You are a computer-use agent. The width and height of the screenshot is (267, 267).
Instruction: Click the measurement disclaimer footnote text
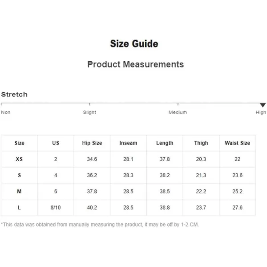(100, 225)
